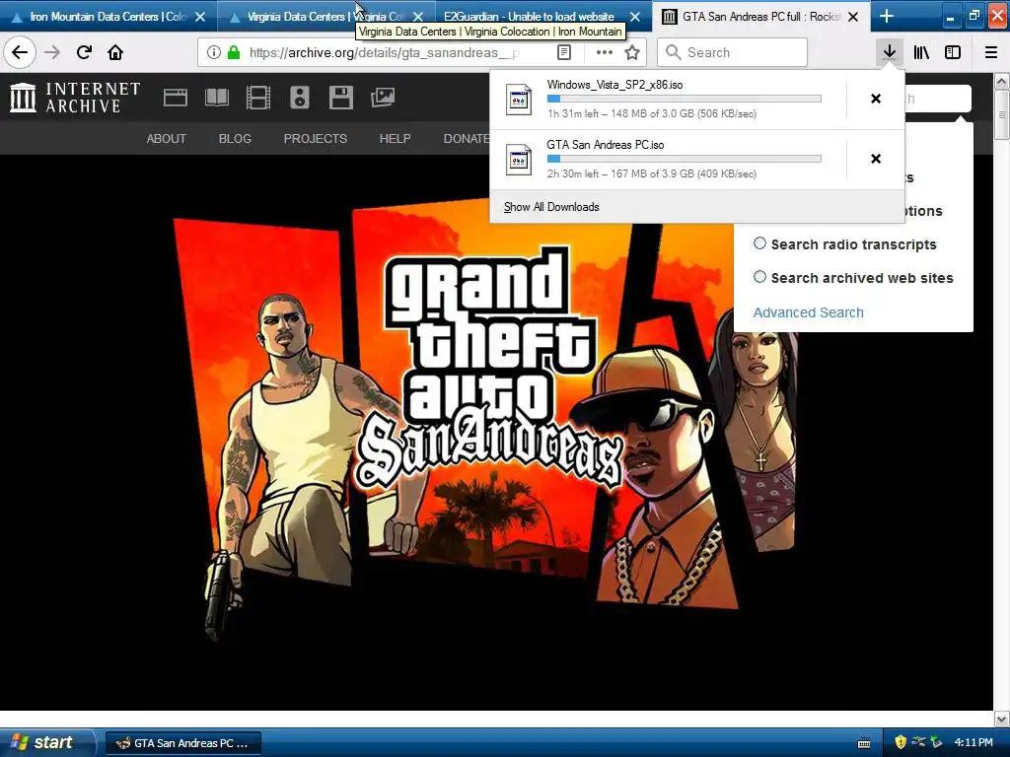This screenshot has height=757, width=1010.
Task: Click the Windows_Vista_SP2_x86.iso file icon
Action: click(x=519, y=100)
